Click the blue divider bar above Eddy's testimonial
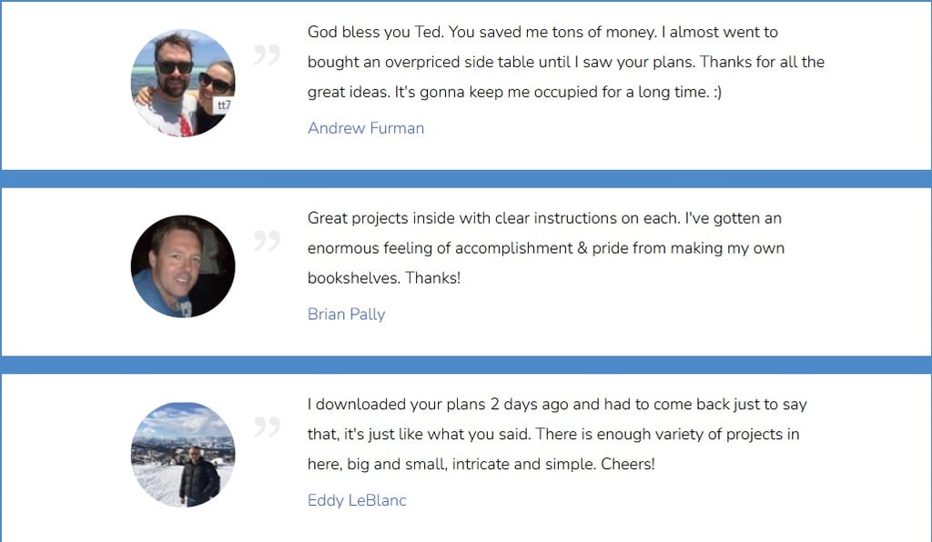 [x=466, y=365]
